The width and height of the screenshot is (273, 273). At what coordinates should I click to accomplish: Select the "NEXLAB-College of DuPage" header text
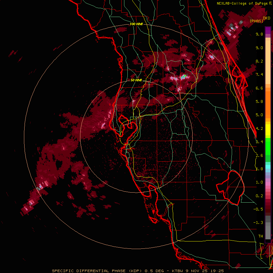[x=243, y=3]
